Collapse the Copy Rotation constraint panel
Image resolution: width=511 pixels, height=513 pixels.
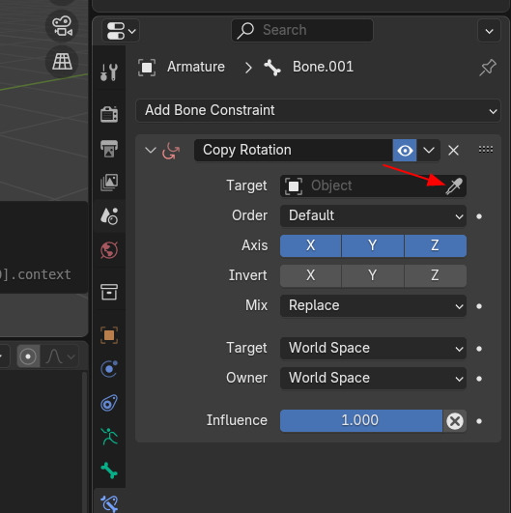(x=150, y=150)
